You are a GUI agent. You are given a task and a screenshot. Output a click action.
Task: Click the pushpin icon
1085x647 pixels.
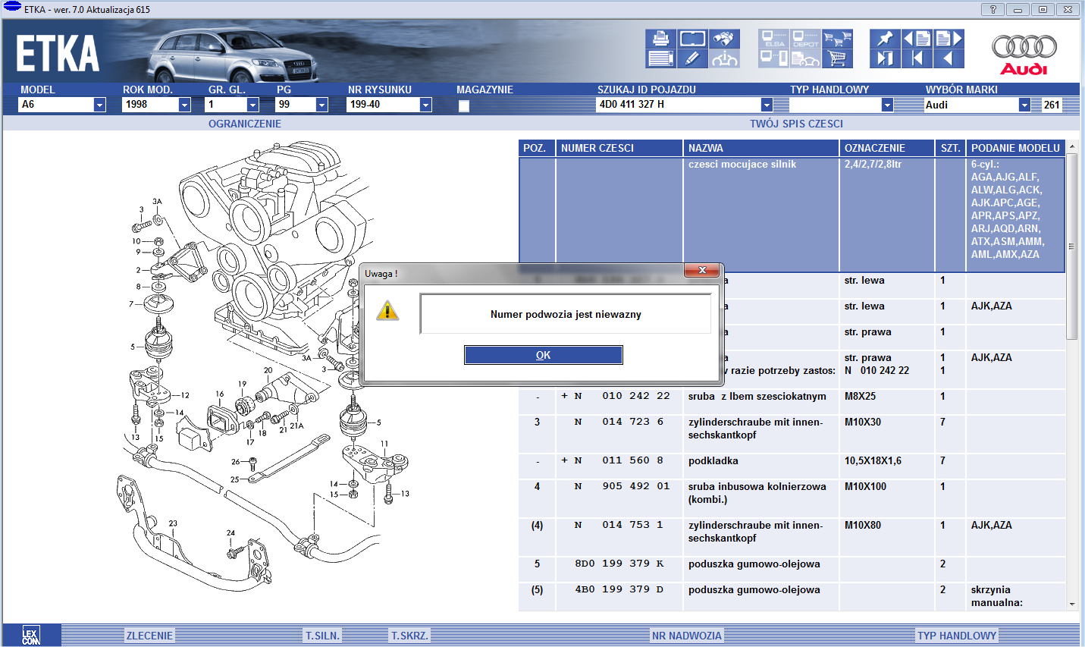pos(885,39)
